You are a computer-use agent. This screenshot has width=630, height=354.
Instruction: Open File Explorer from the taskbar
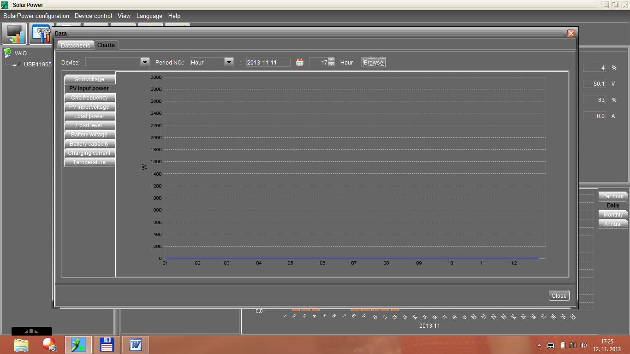[21, 344]
